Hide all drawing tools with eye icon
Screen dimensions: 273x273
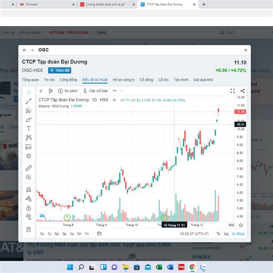pos(29,217)
